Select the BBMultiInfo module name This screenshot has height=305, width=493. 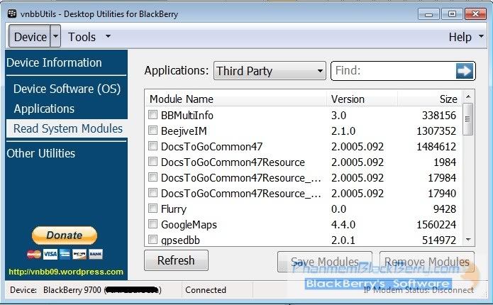click(187, 116)
